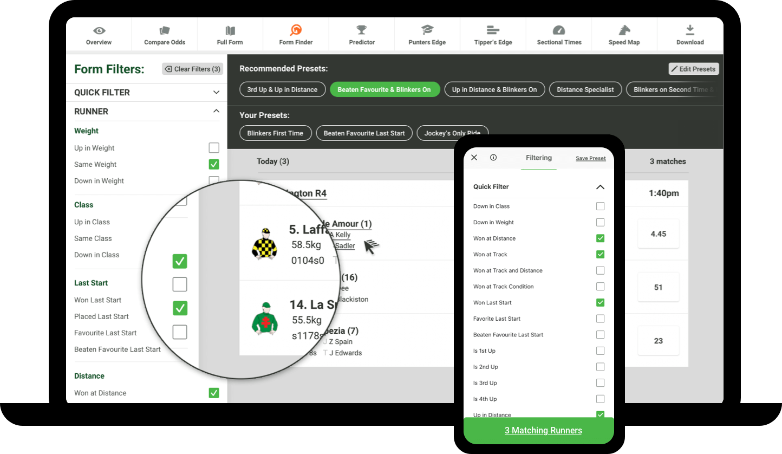This screenshot has height=454, width=782.
Task: Check Favourite Last Start filter
Action: [180, 332]
